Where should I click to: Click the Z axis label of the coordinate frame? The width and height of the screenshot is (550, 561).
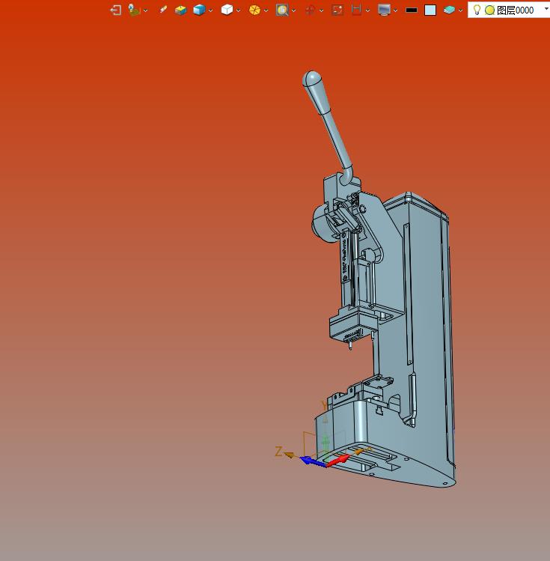[x=278, y=452]
